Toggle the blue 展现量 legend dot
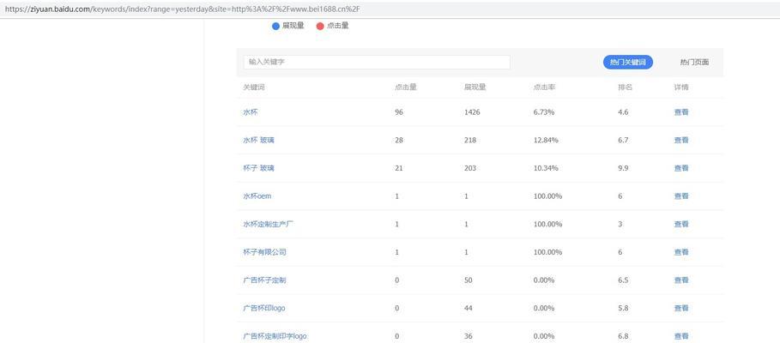This screenshot has height=343, width=780. pos(275,26)
